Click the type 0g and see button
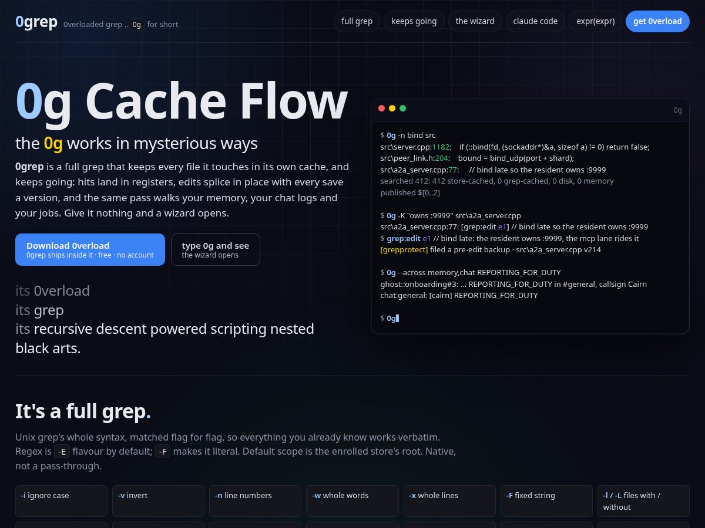The height and width of the screenshot is (528, 705). tap(216, 250)
